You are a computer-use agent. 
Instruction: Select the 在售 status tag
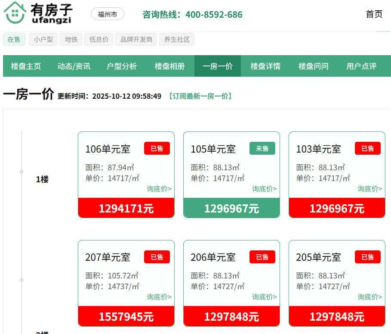click(14, 40)
